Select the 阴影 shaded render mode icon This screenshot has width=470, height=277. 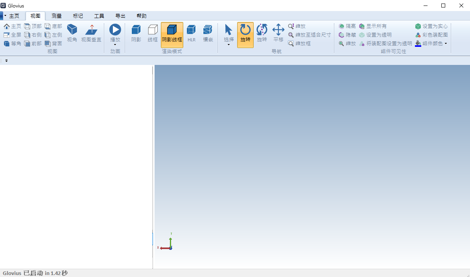[136, 30]
